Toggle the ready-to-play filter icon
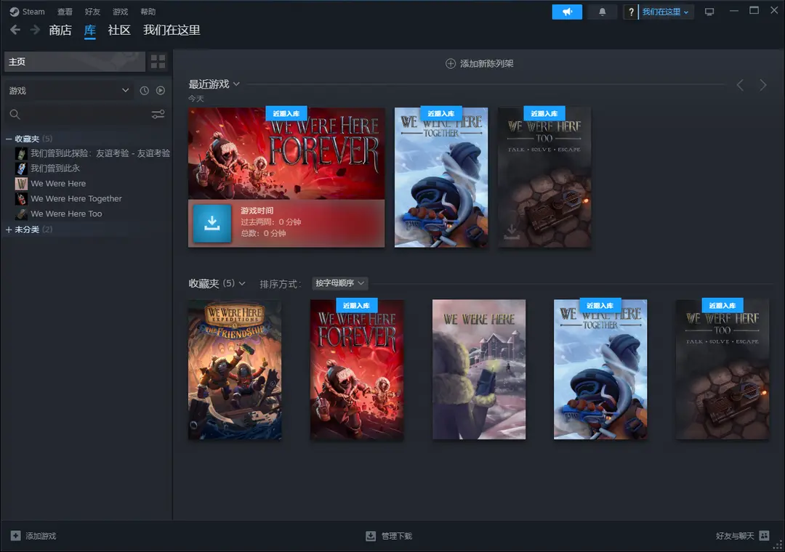The height and width of the screenshot is (552, 785). (160, 91)
